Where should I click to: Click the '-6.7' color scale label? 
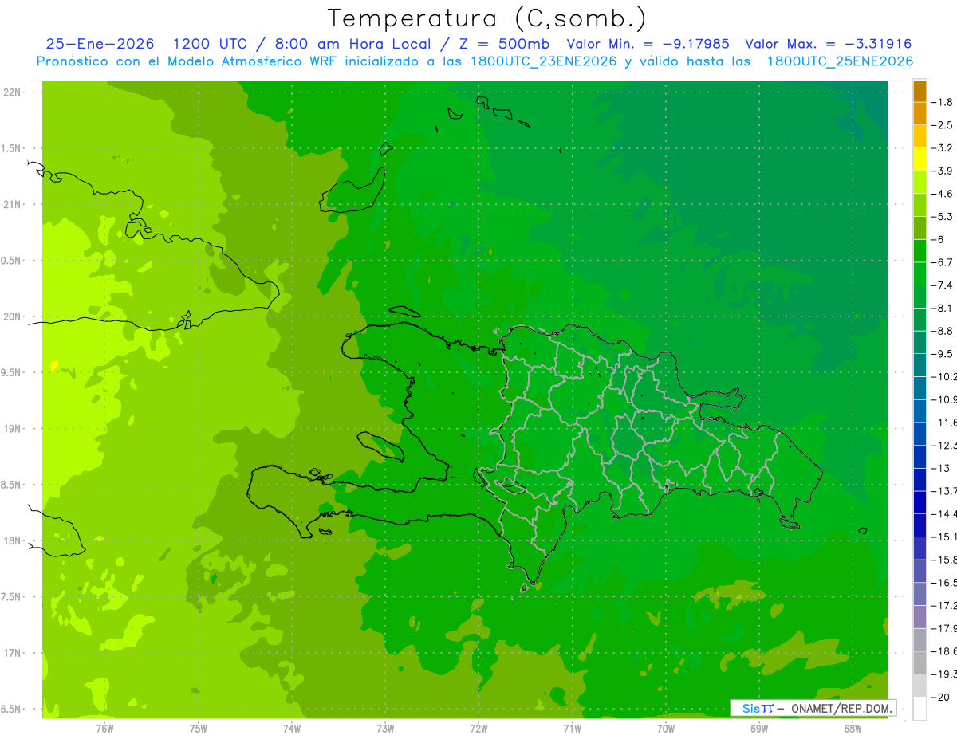tap(942, 262)
